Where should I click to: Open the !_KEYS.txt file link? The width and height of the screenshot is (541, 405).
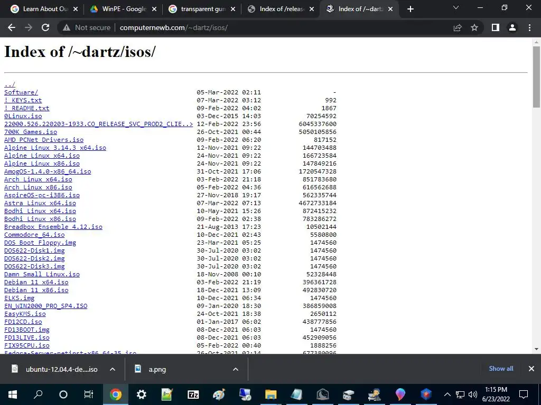pyautogui.click(x=23, y=100)
